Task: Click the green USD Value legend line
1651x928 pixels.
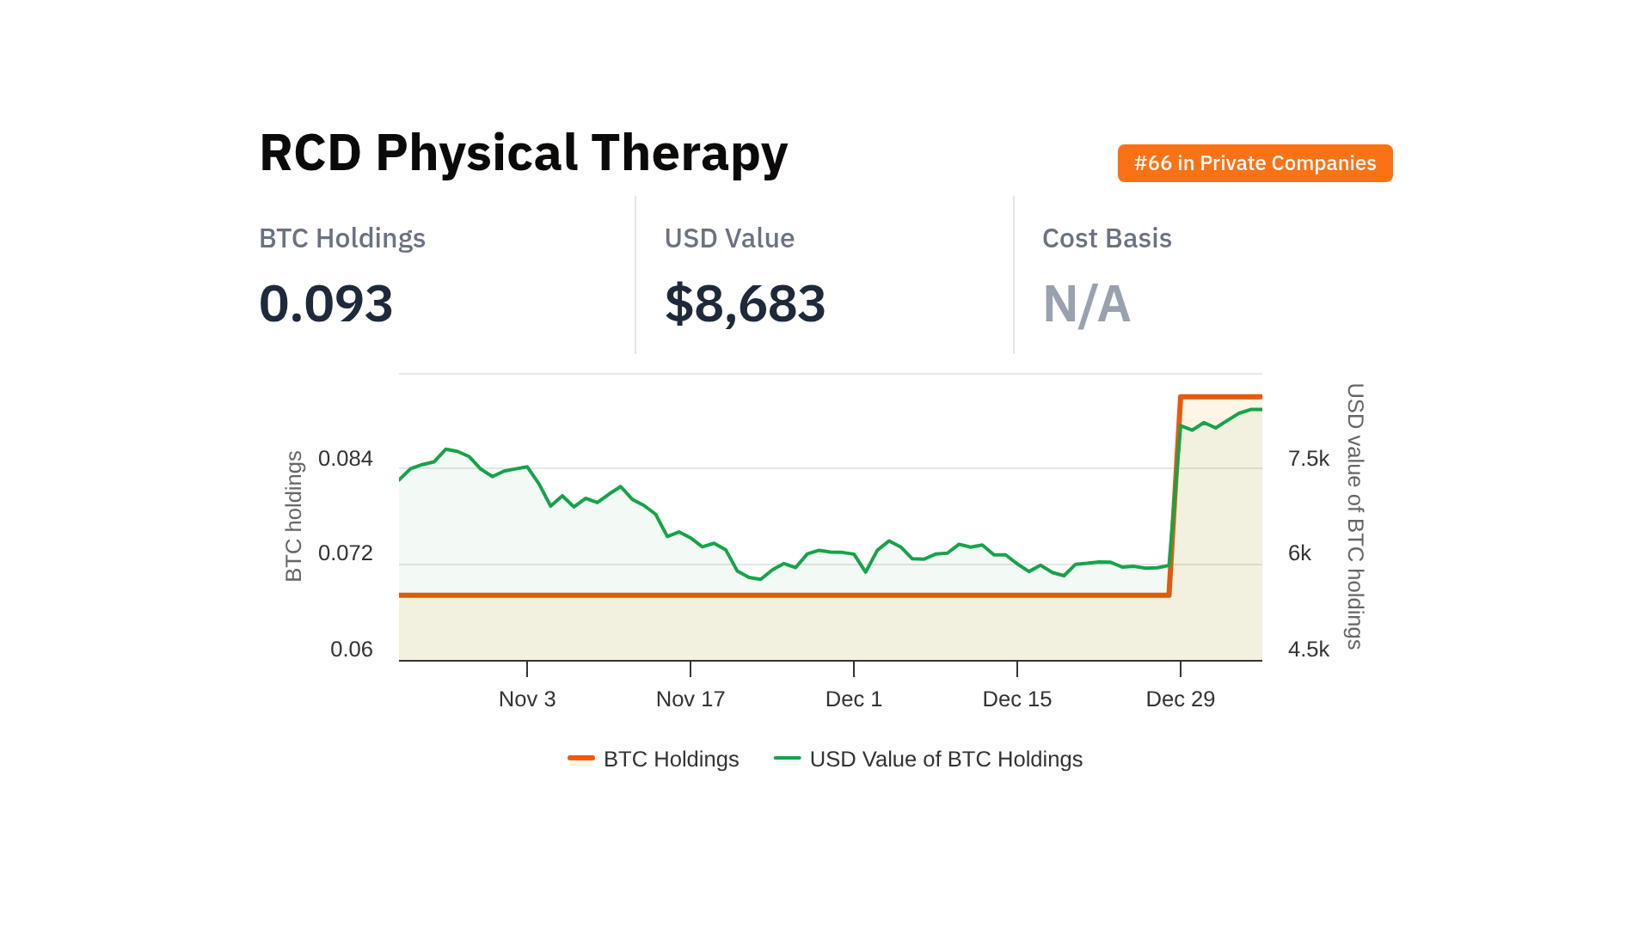Action: (787, 758)
